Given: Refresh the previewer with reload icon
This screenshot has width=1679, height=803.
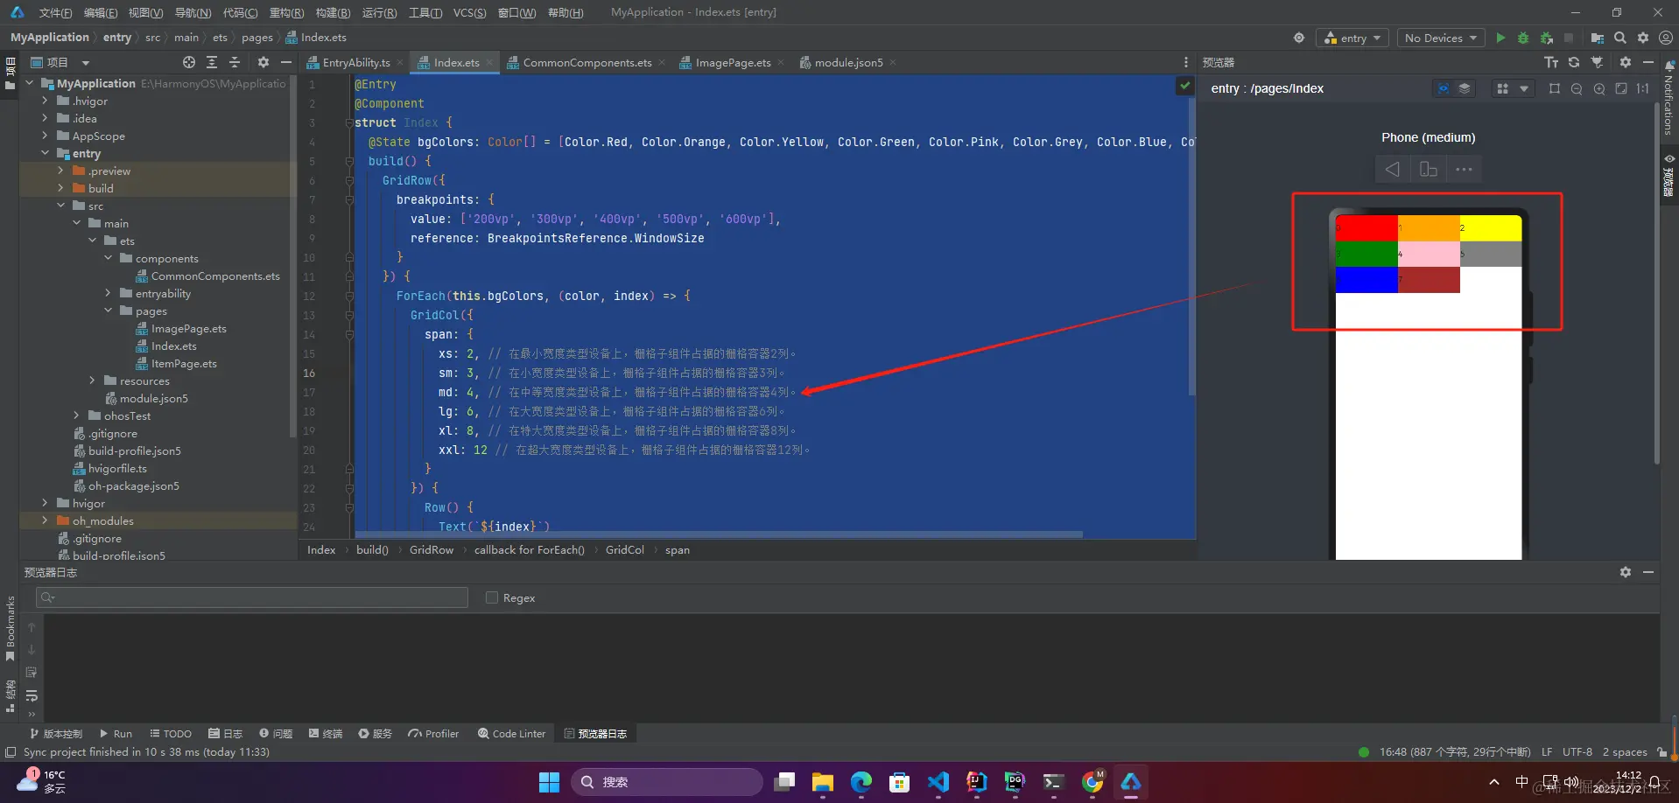Looking at the screenshot, I should click(1574, 62).
